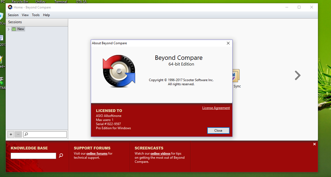Click the Serial #1822-9597 text

click(108, 124)
